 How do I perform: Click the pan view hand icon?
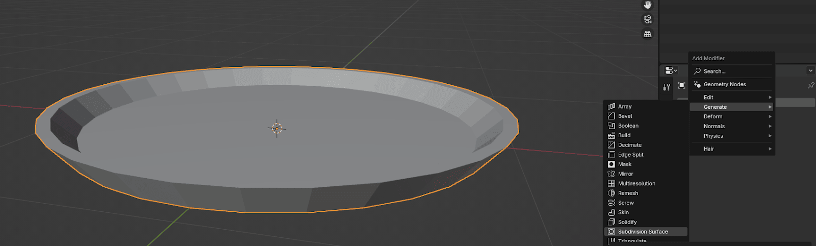[647, 5]
